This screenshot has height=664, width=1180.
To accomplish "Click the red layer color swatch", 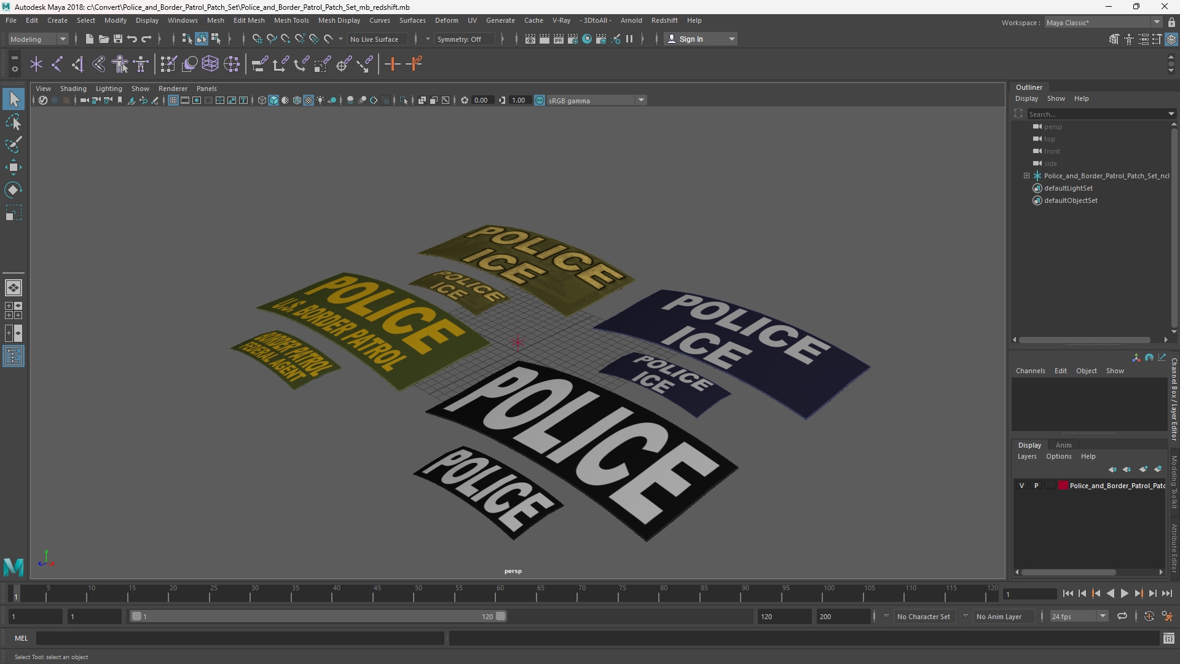I will click(x=1063, y=486).
